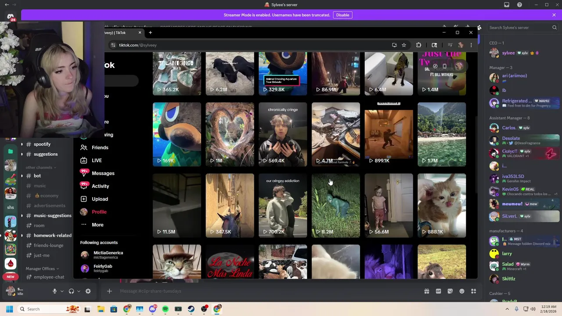Image resolution: width=562 pixels, height=316 pixels.
Task: Open Discord help icon in title bar
Action: [x=519, y=5]
